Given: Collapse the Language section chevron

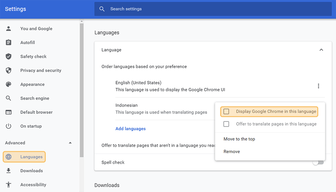Looking at the screenshot, I should [x=321, y=50].
